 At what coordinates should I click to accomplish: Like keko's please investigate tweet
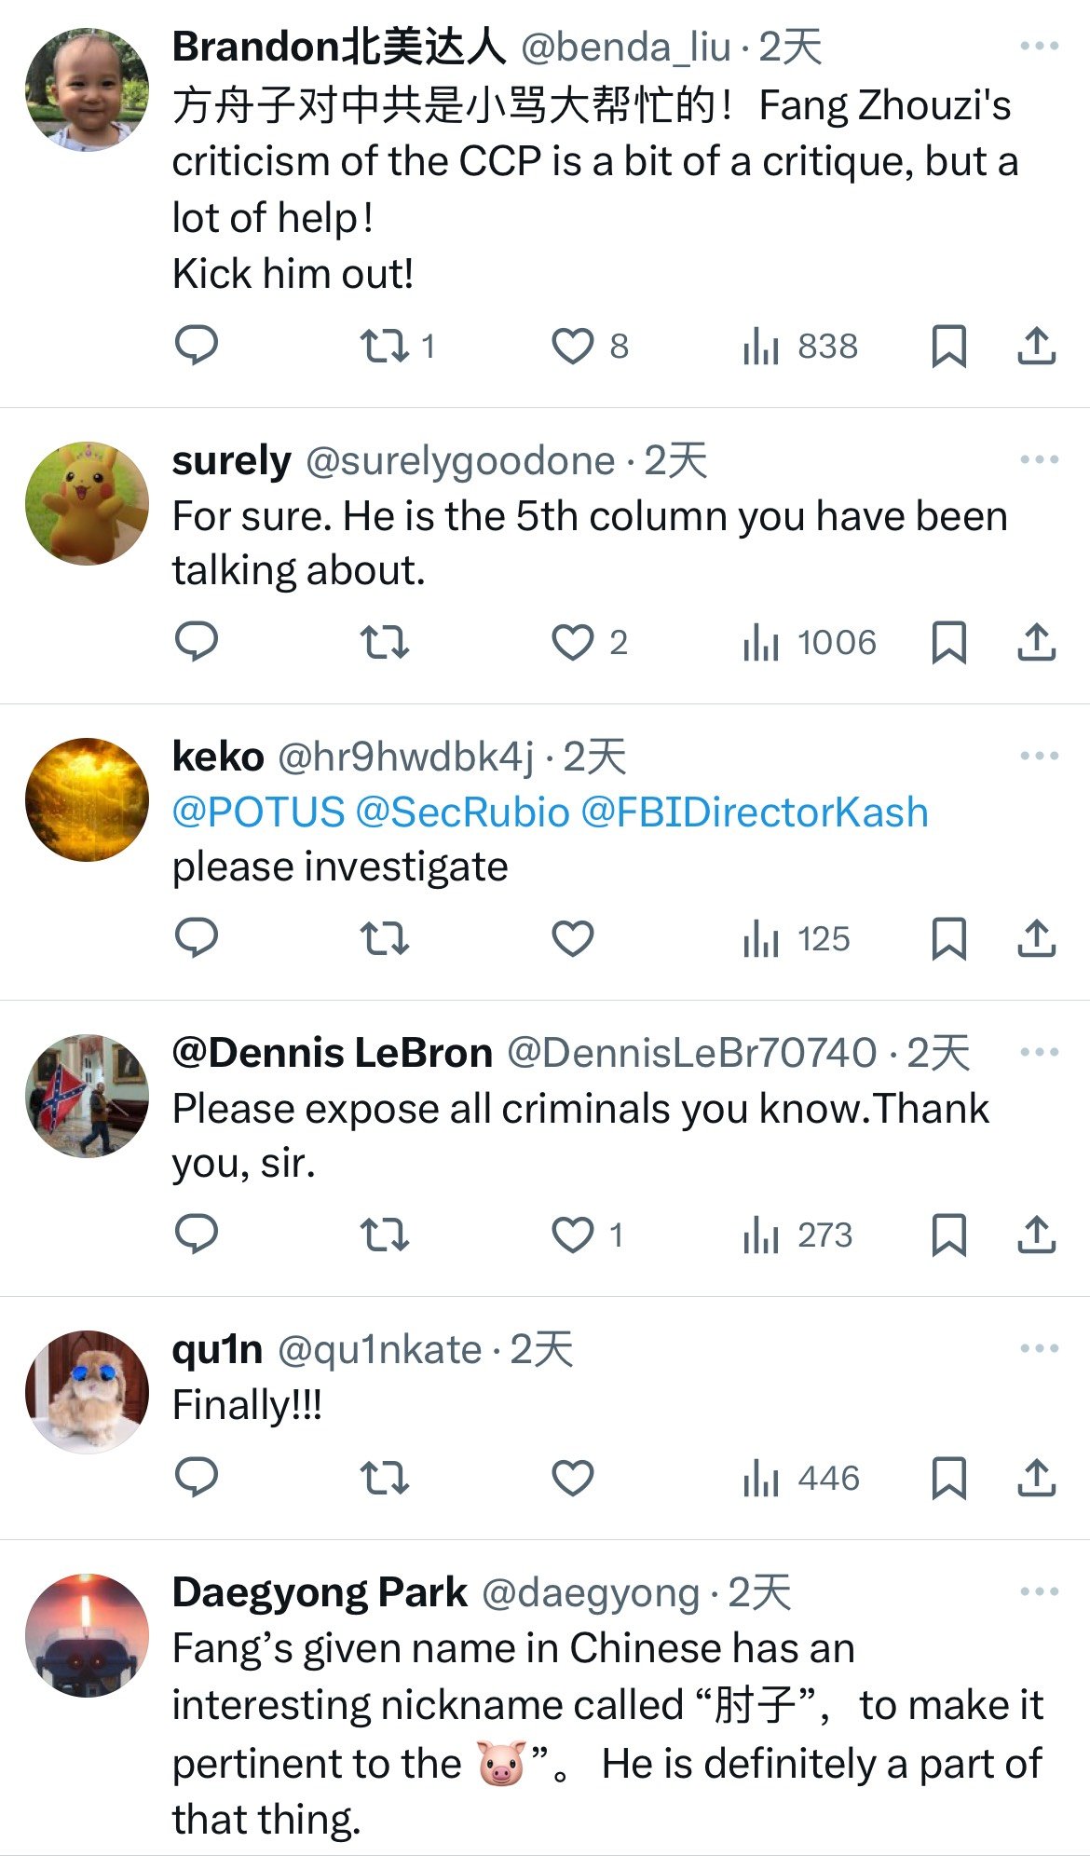[x=572, y=938]
